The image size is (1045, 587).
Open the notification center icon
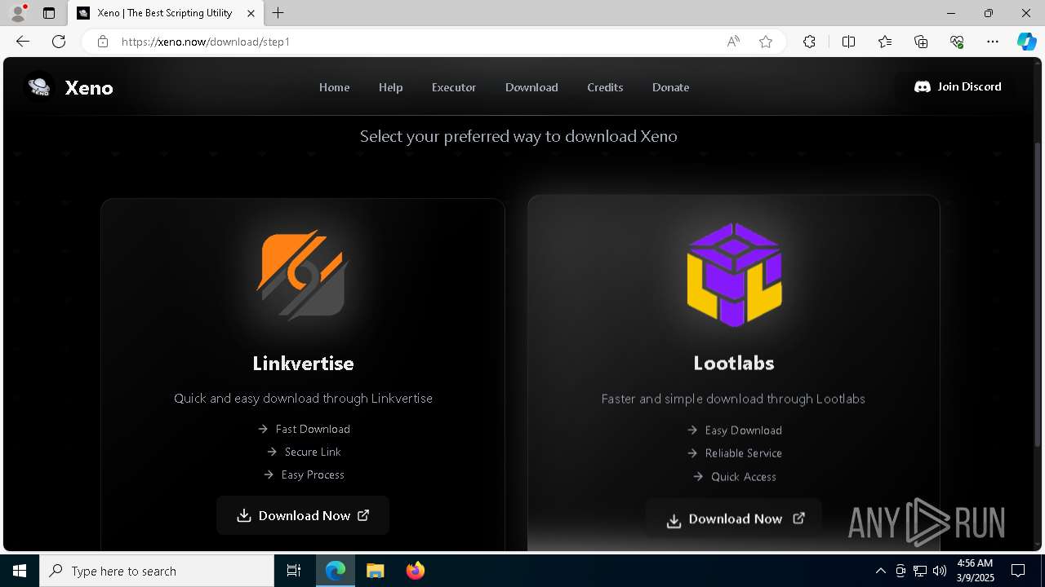(1018, 571)
